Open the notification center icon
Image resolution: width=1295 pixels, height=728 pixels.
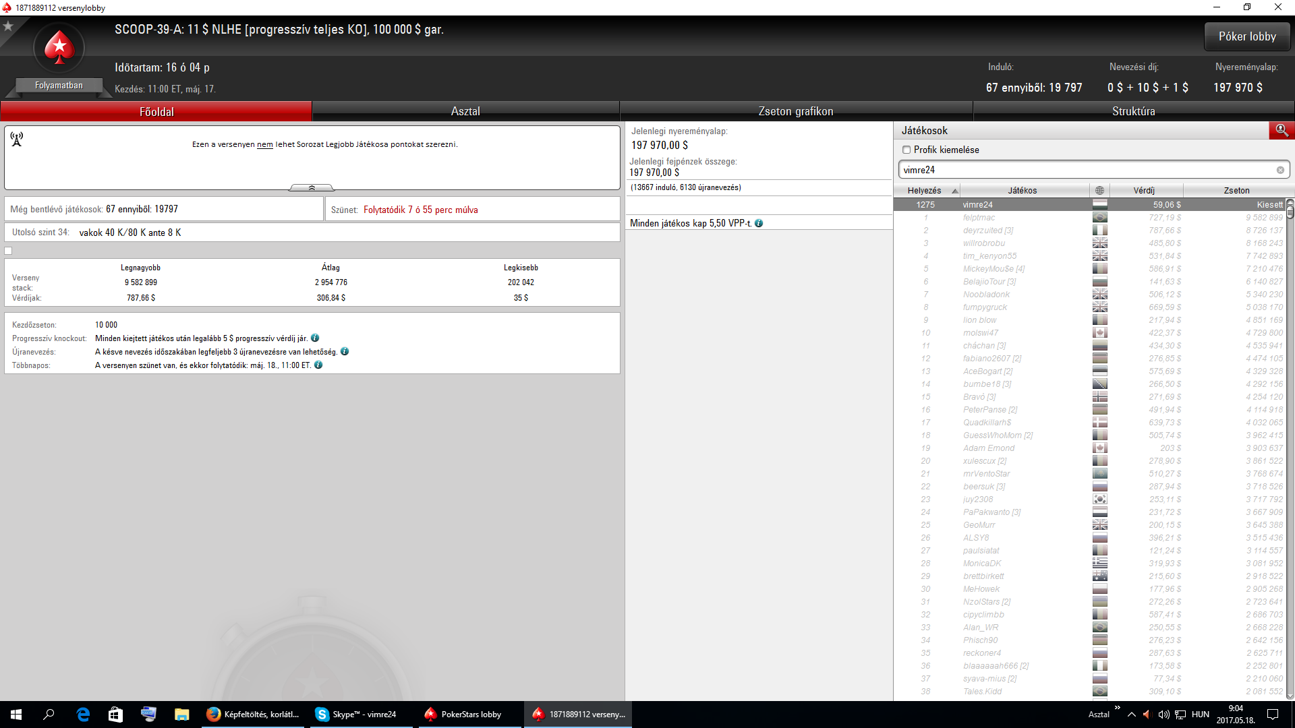pos(1273,715)
